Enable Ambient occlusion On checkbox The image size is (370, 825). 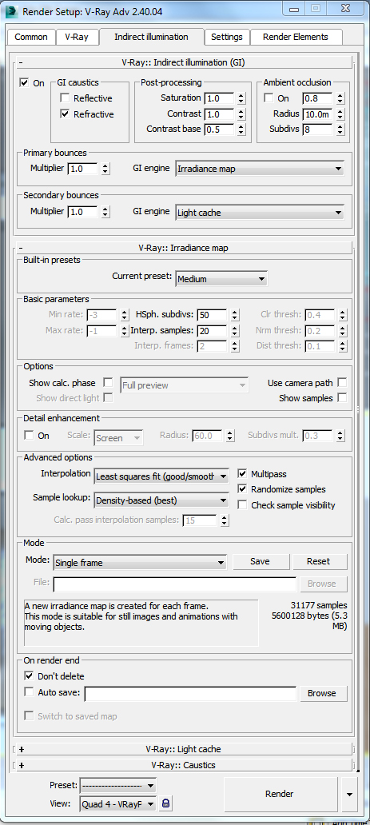[269, 98]
